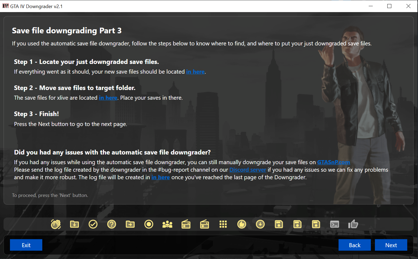Visit the GTASnP.com link
Viewport: 418px width, 259px height.
[x=333, y=162]
